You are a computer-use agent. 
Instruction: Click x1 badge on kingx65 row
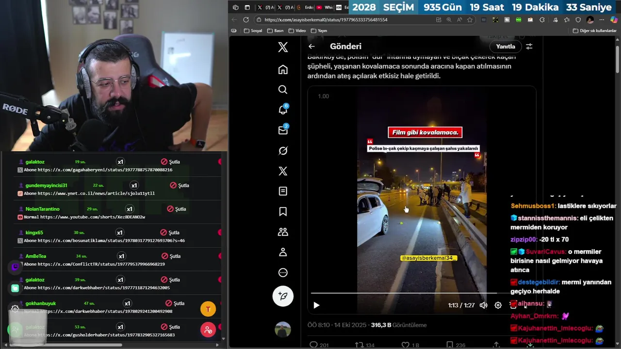click(120, 233)
